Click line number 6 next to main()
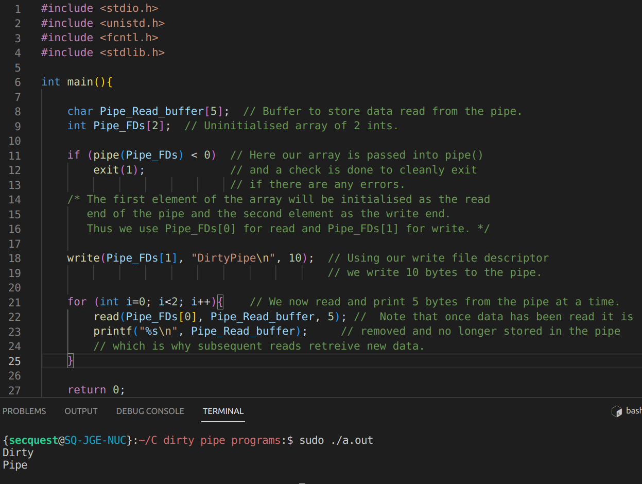 [17, 81]
